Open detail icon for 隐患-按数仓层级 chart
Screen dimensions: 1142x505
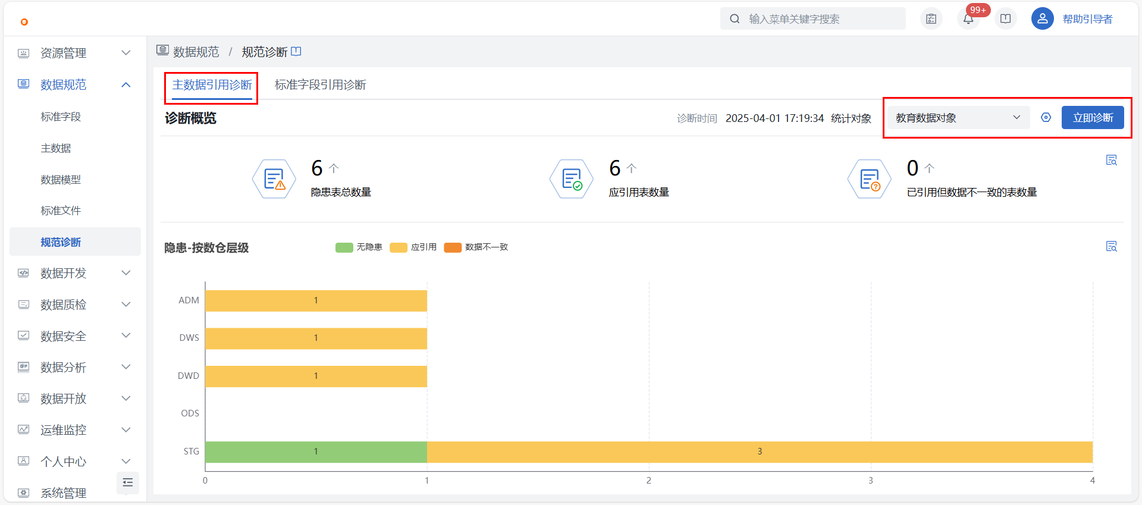point(1111,246)
